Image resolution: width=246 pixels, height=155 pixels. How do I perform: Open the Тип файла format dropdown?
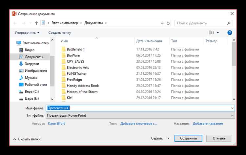tap(140, 115)
